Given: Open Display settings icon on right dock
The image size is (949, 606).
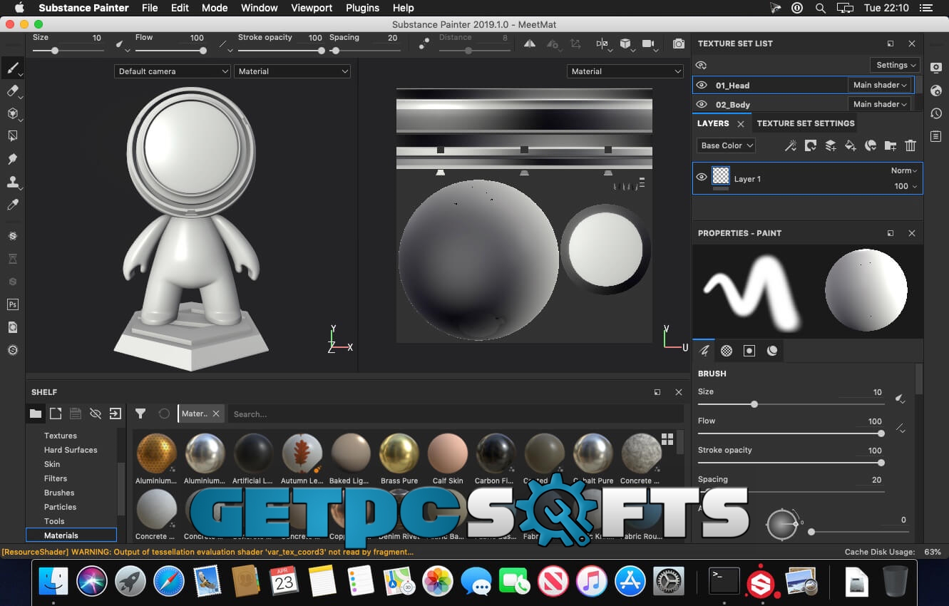Looking at the screenshot, I should 936,67.
